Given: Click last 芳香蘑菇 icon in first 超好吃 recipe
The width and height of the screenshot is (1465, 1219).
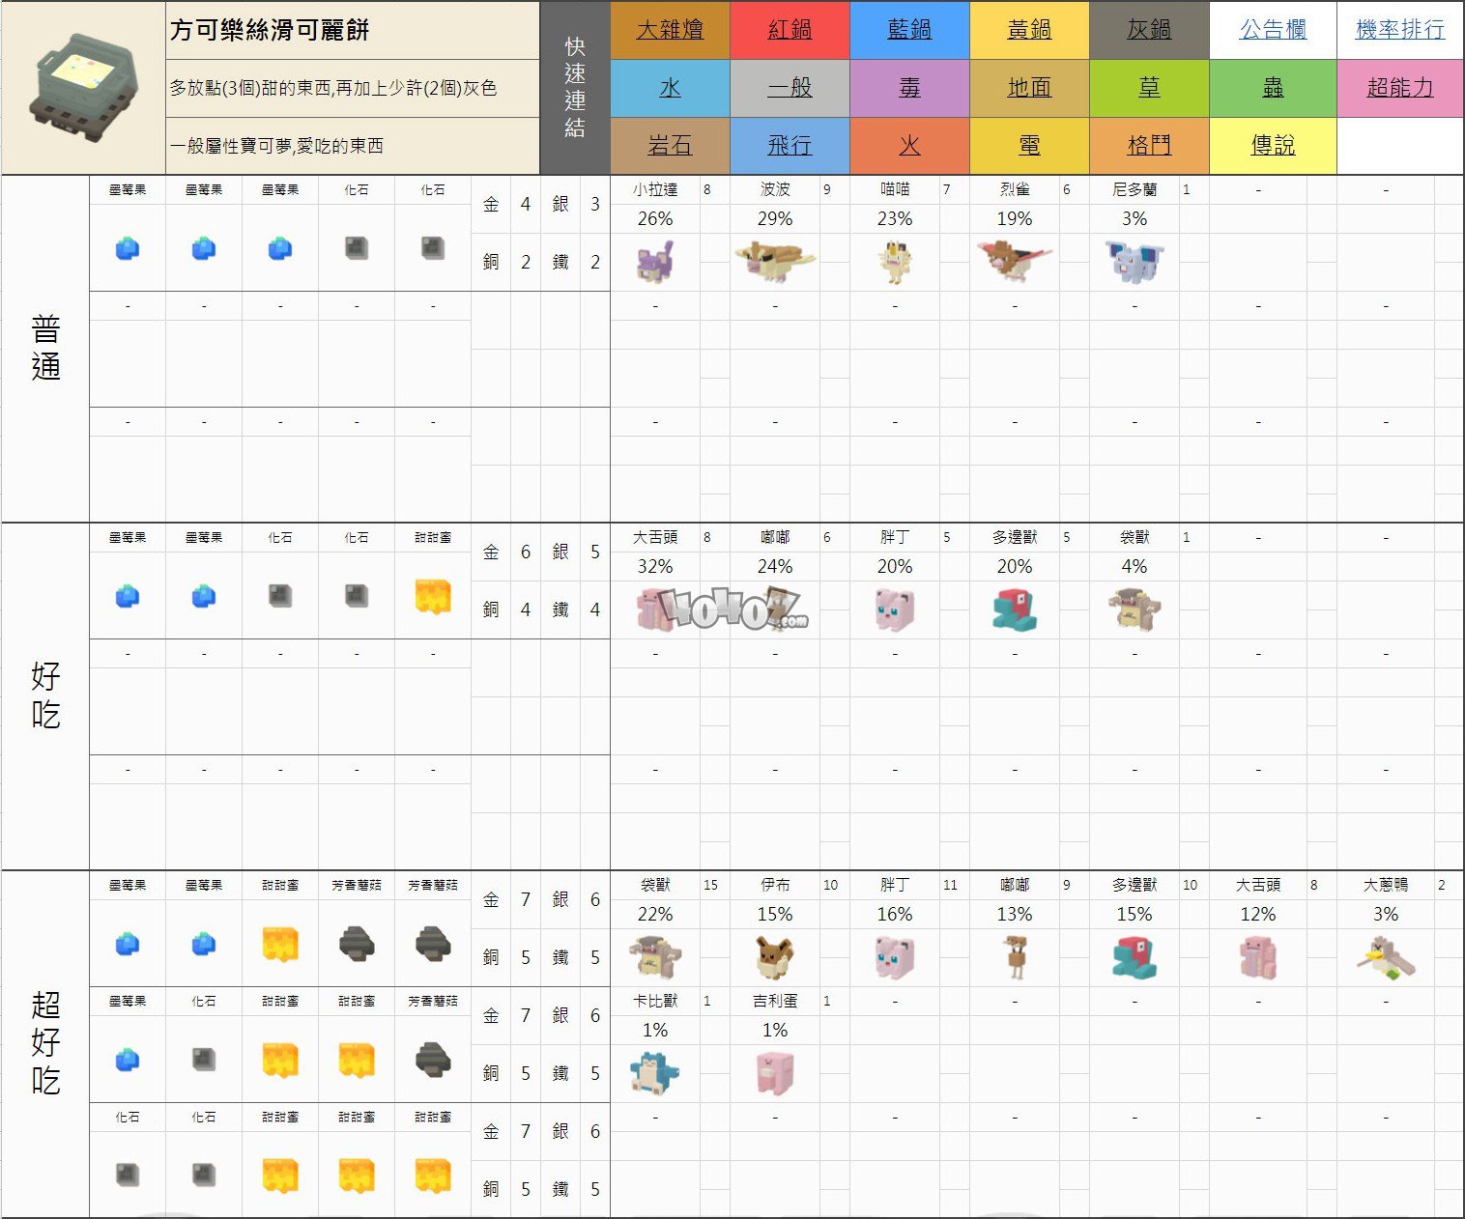Looking at the screenshot, I should tap(433, 944).
